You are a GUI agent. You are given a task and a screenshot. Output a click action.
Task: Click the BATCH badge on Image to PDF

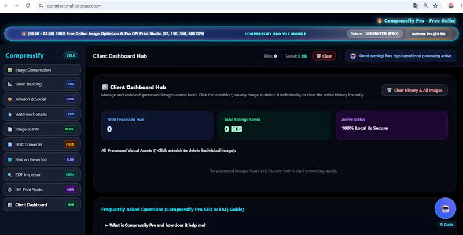point(69,129)
